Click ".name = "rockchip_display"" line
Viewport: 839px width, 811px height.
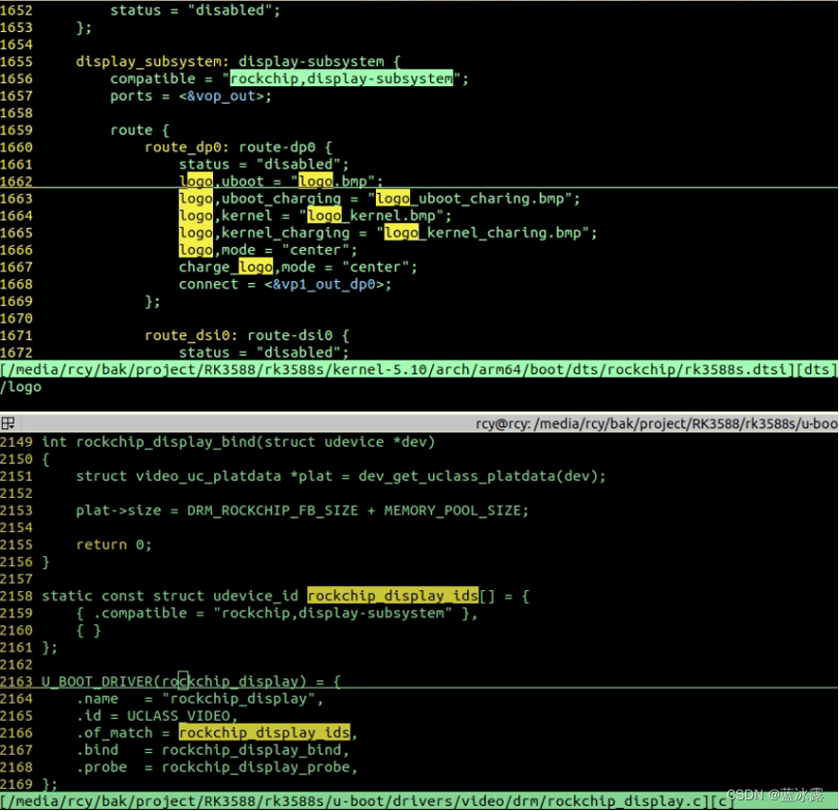201,699
